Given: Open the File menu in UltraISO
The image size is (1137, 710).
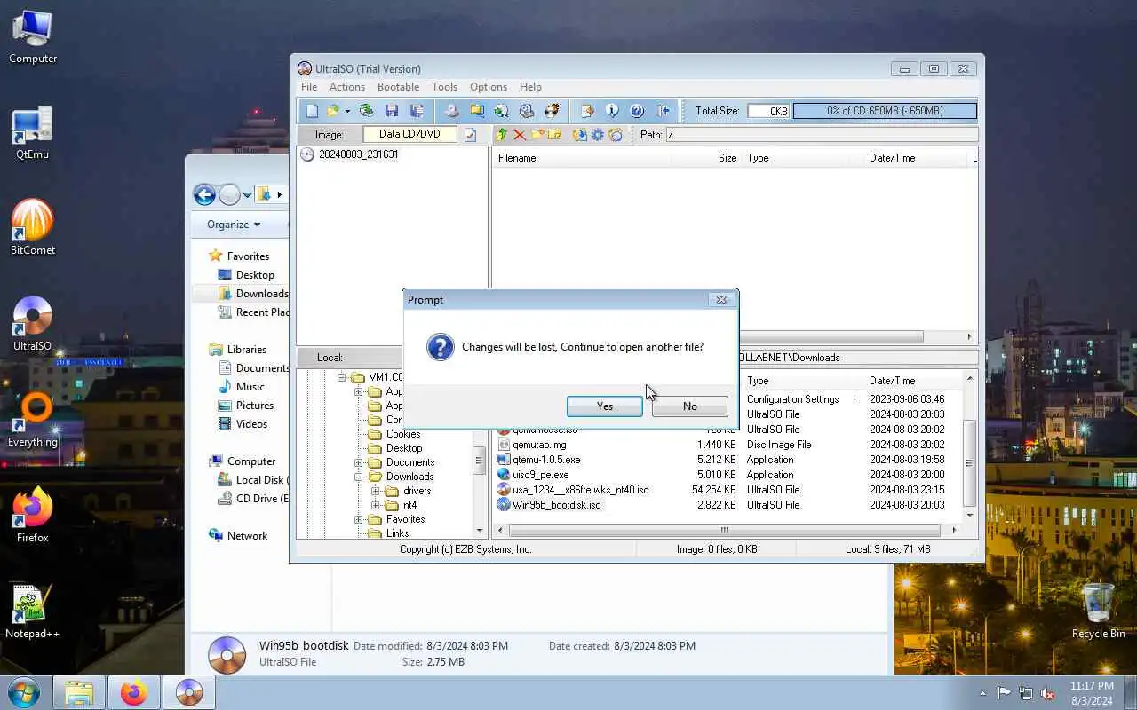Looking at the screenshot, I should 309,87.
